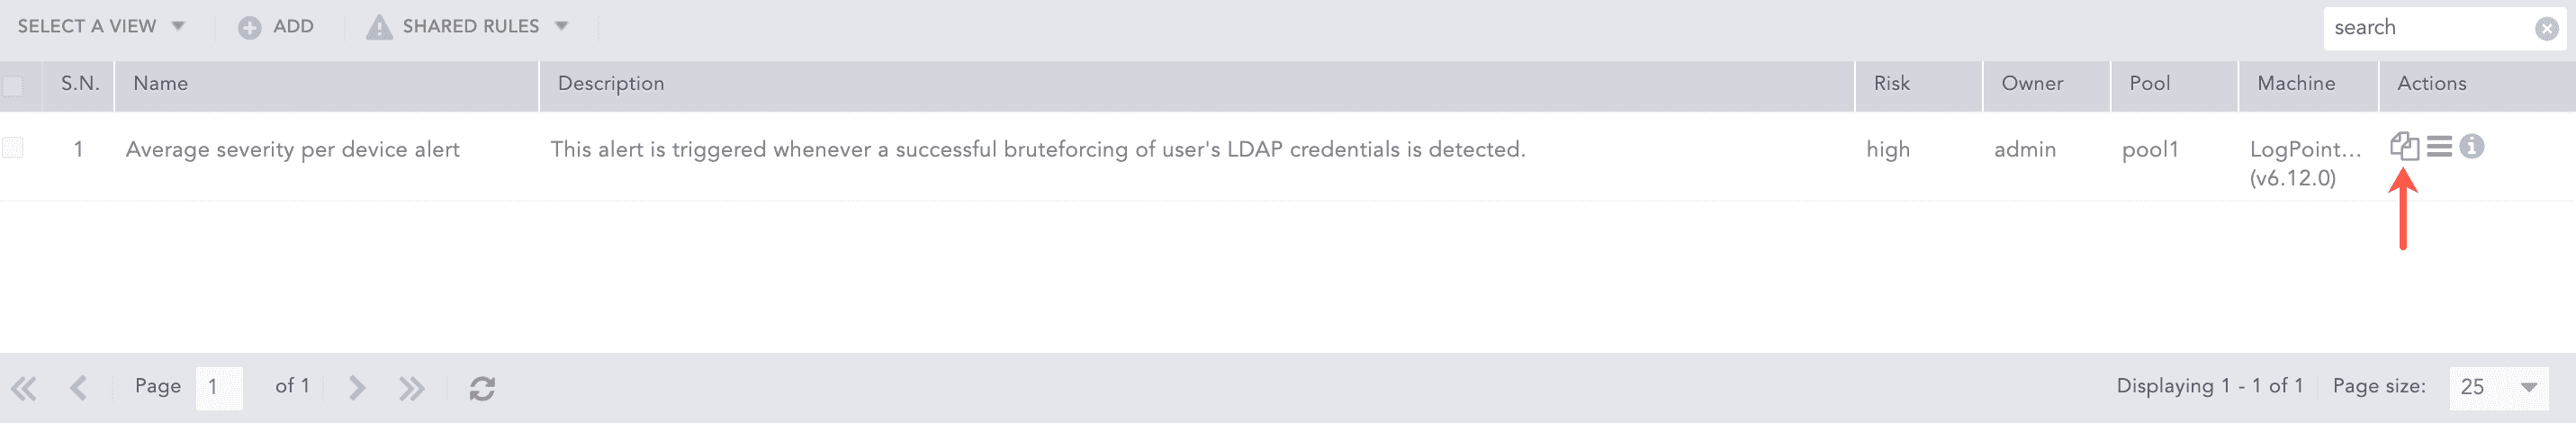Viewport: 2576px width, 423px height.
Task: Toggle the select-all checkbox in header
Action: click(13, 85)
